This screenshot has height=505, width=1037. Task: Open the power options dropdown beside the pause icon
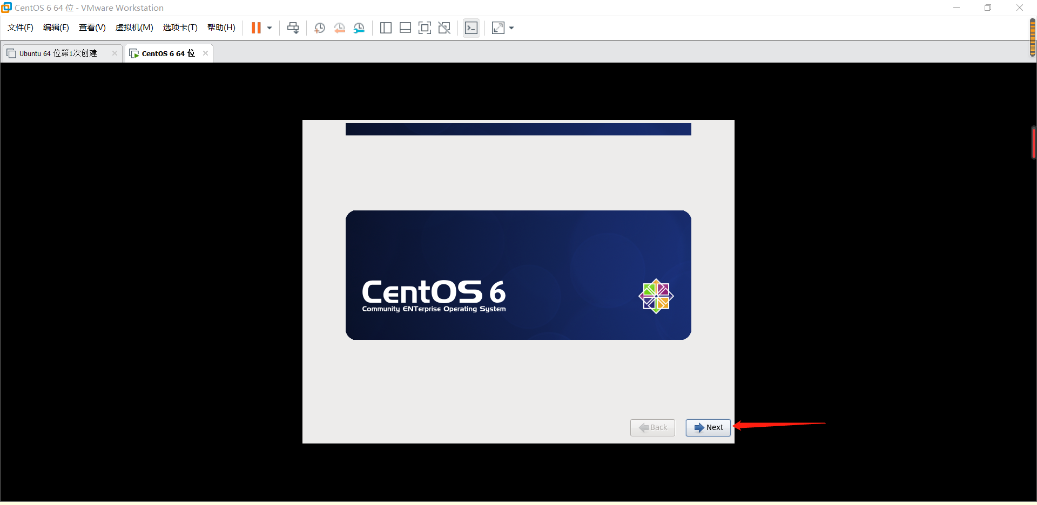[270, 28]
